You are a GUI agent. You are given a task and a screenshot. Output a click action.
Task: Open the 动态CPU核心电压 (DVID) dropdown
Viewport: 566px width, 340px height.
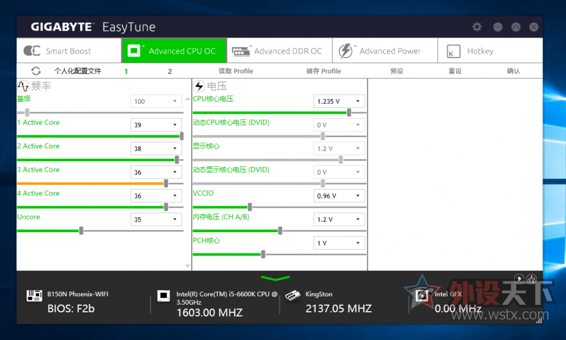[x=339, y=125]
